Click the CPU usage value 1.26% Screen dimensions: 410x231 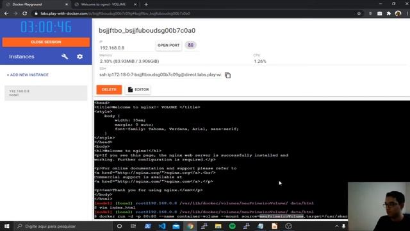coord(260,62)
